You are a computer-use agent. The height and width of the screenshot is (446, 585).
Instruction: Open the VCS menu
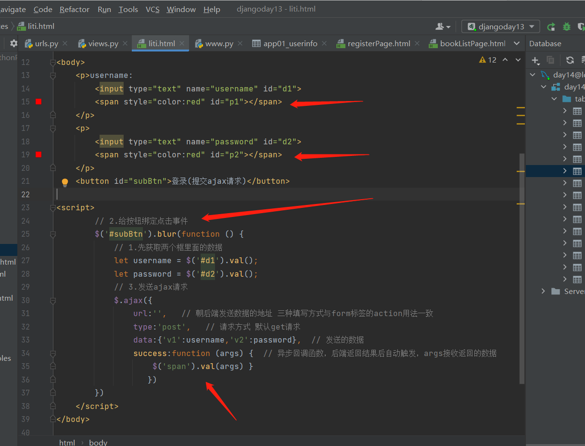click(153, 9)
